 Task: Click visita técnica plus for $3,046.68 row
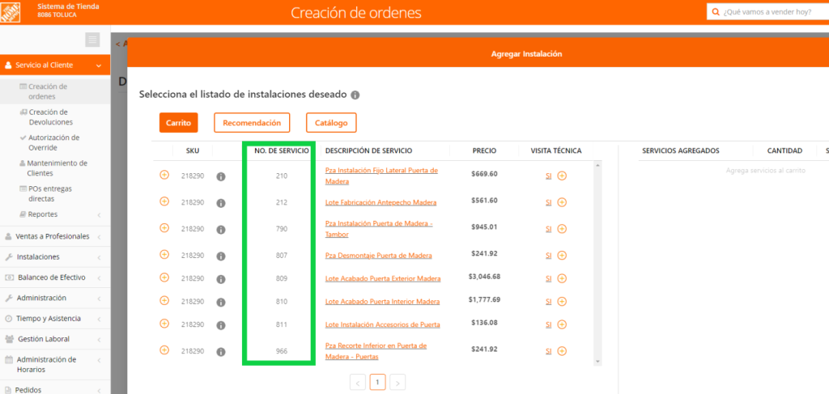[x=562, y=278]
